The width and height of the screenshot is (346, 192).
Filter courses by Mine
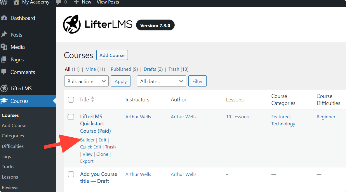point(91,69)
